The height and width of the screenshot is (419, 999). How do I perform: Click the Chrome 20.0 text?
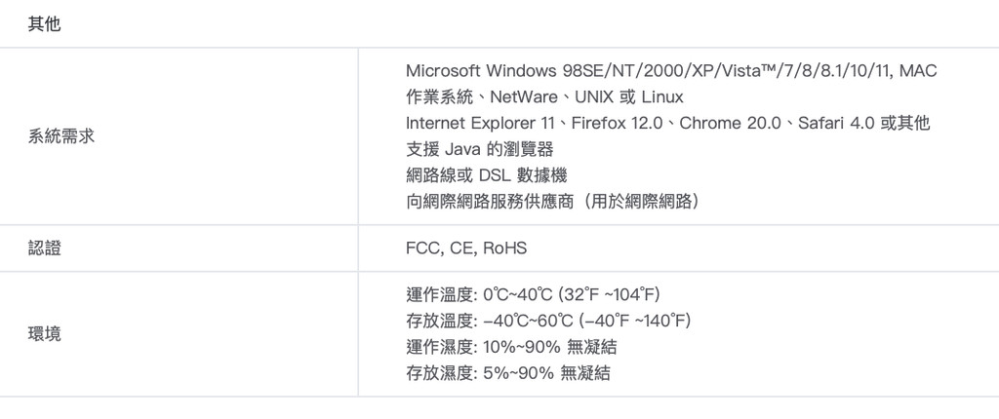click(731, 124)
